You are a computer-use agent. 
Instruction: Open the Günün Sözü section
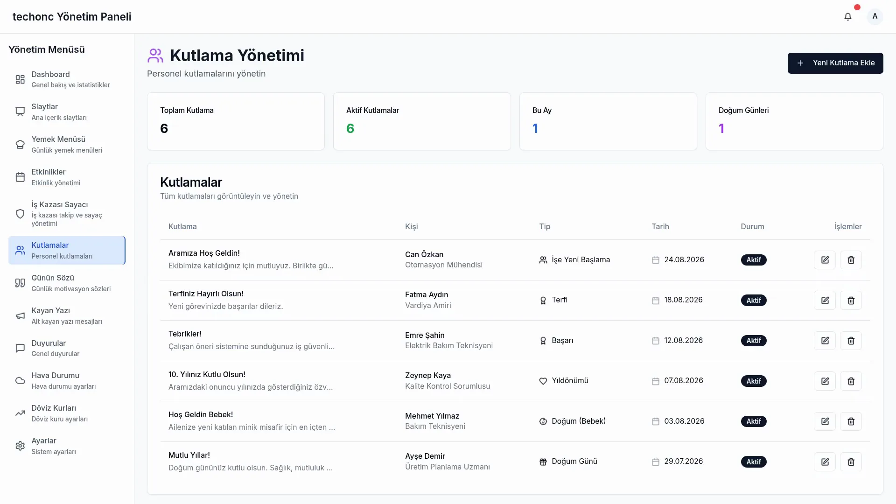[67, 283]
